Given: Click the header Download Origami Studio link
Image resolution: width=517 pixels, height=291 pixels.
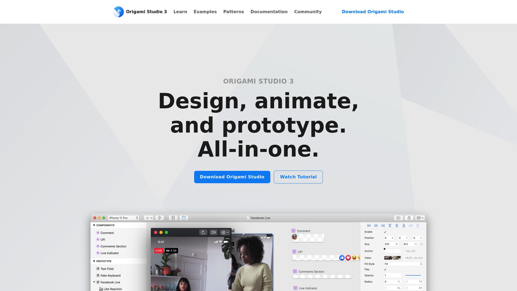Looking at the screenshot, I should point(373,12).
